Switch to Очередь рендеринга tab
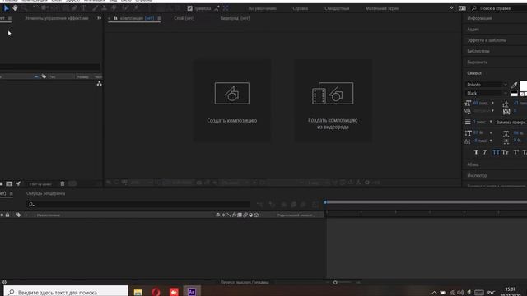Image resolution: width=527 pixels, height=296 pixels. coord(46,194)
